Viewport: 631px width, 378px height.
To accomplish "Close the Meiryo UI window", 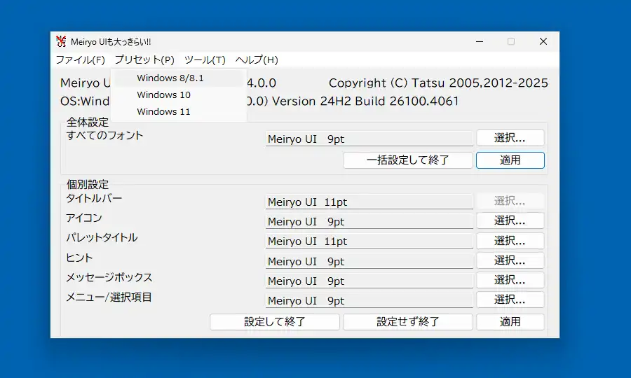I will click(x=543, y=41).
